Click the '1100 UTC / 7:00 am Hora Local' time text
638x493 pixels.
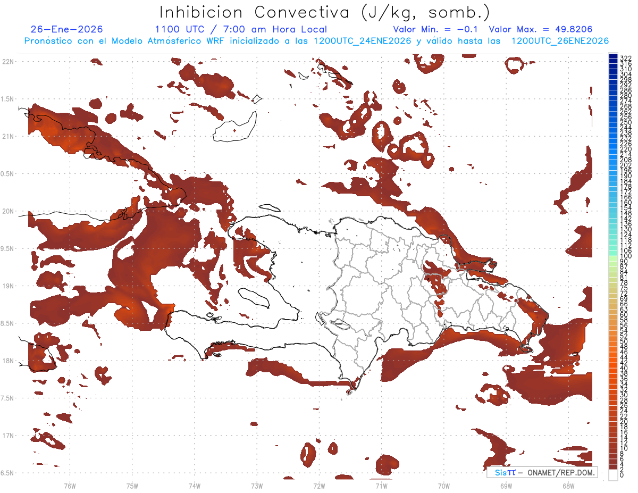241,30
